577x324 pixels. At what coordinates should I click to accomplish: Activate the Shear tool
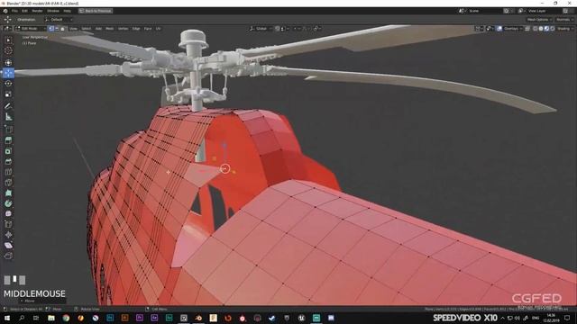coord(8,245)
